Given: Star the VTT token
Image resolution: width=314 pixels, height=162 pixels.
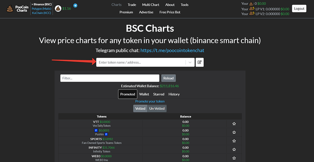Looking at the screenshot, I should click(234, 124).
